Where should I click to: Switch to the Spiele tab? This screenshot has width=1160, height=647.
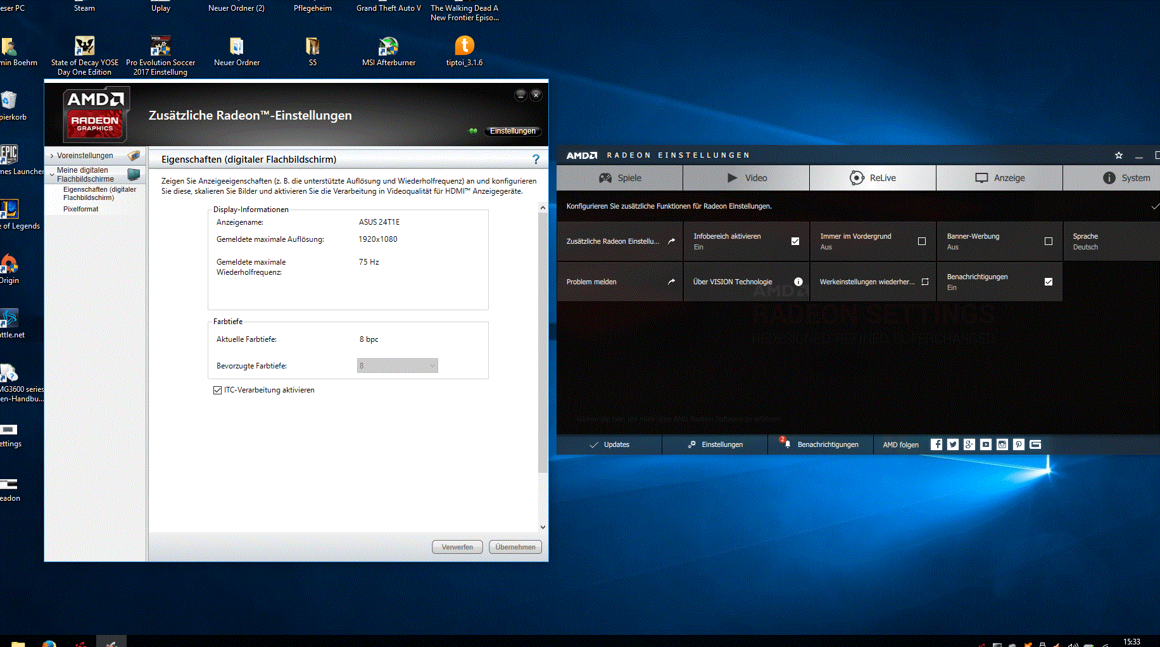(x=620, y=178)
